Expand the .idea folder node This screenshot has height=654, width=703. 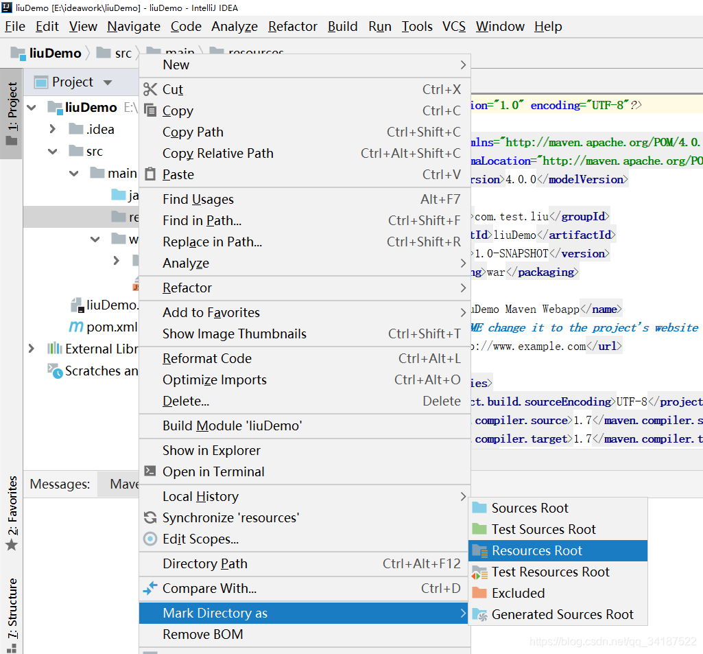(x=52, y=129)
